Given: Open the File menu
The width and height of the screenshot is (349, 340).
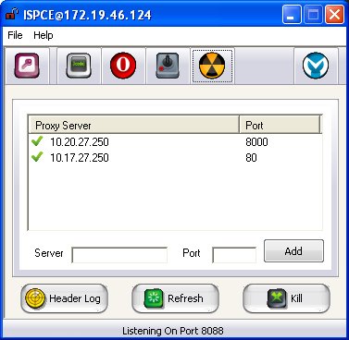Looking at the screenshot, I should pos(15,35).
